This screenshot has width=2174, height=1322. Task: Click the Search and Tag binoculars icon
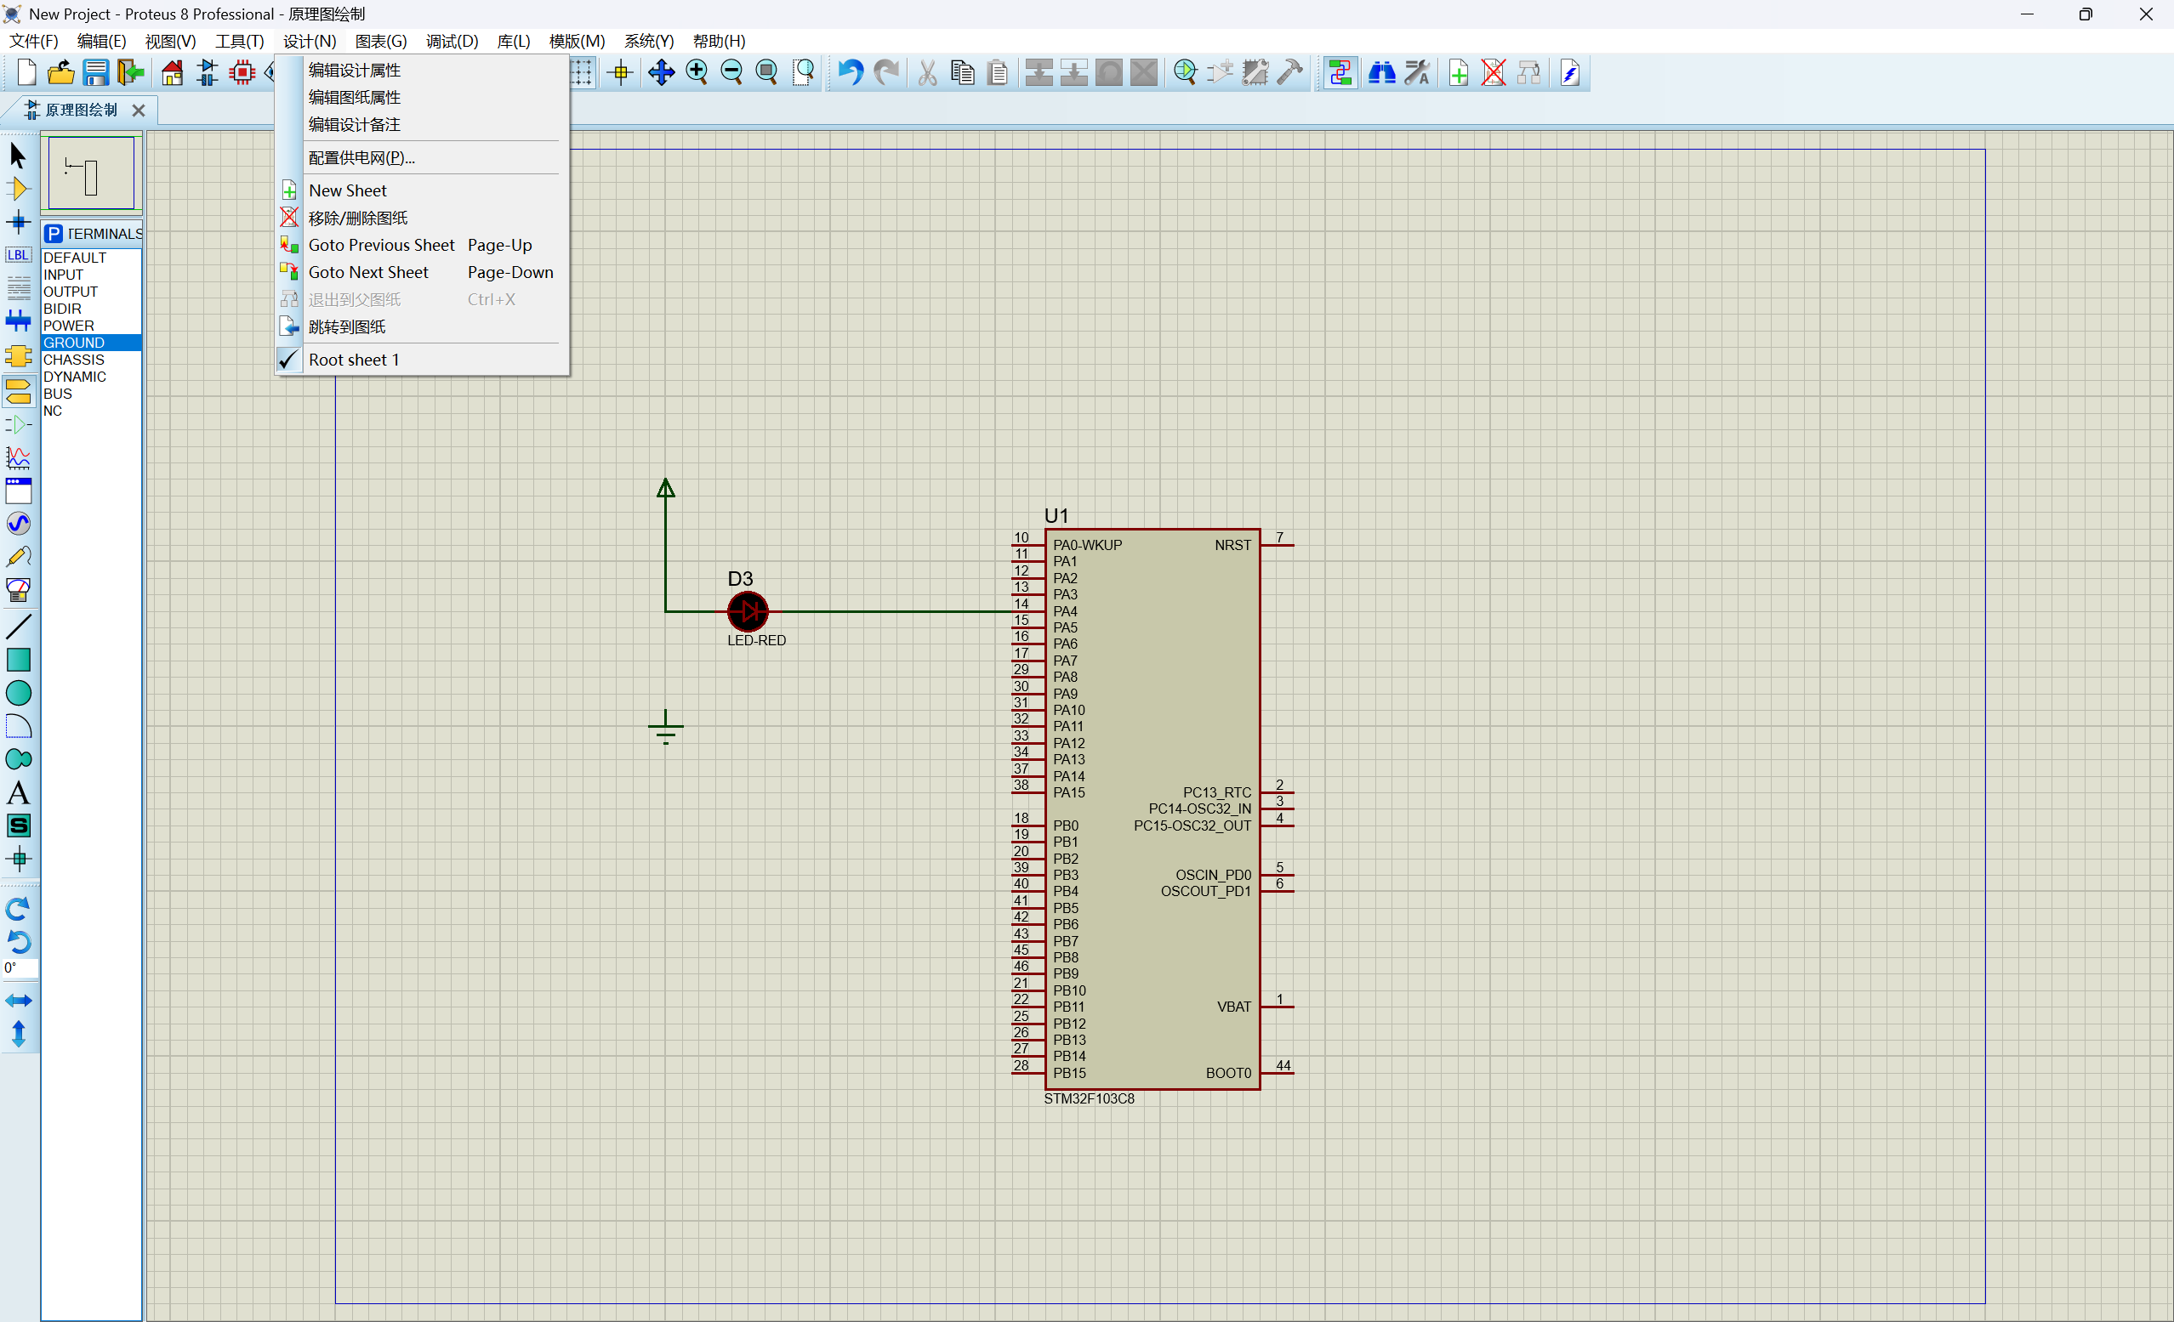tap(1381, 72)
